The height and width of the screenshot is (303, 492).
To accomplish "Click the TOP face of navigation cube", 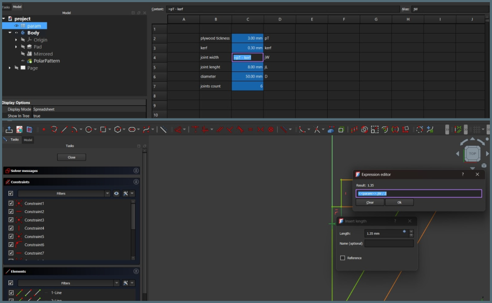I will coord(473,154).
